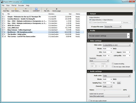This screenshot has width=136, height=103.
Task: Collapse the Audio settings section chevron
Action: point(88,71)
